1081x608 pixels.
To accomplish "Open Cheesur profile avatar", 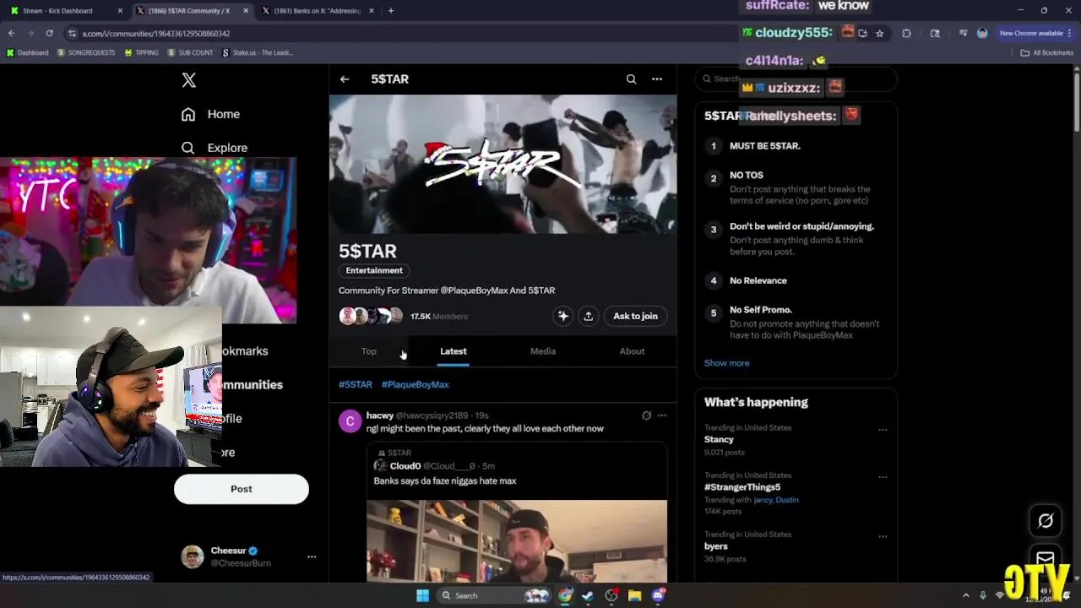I will coord(193,556).
